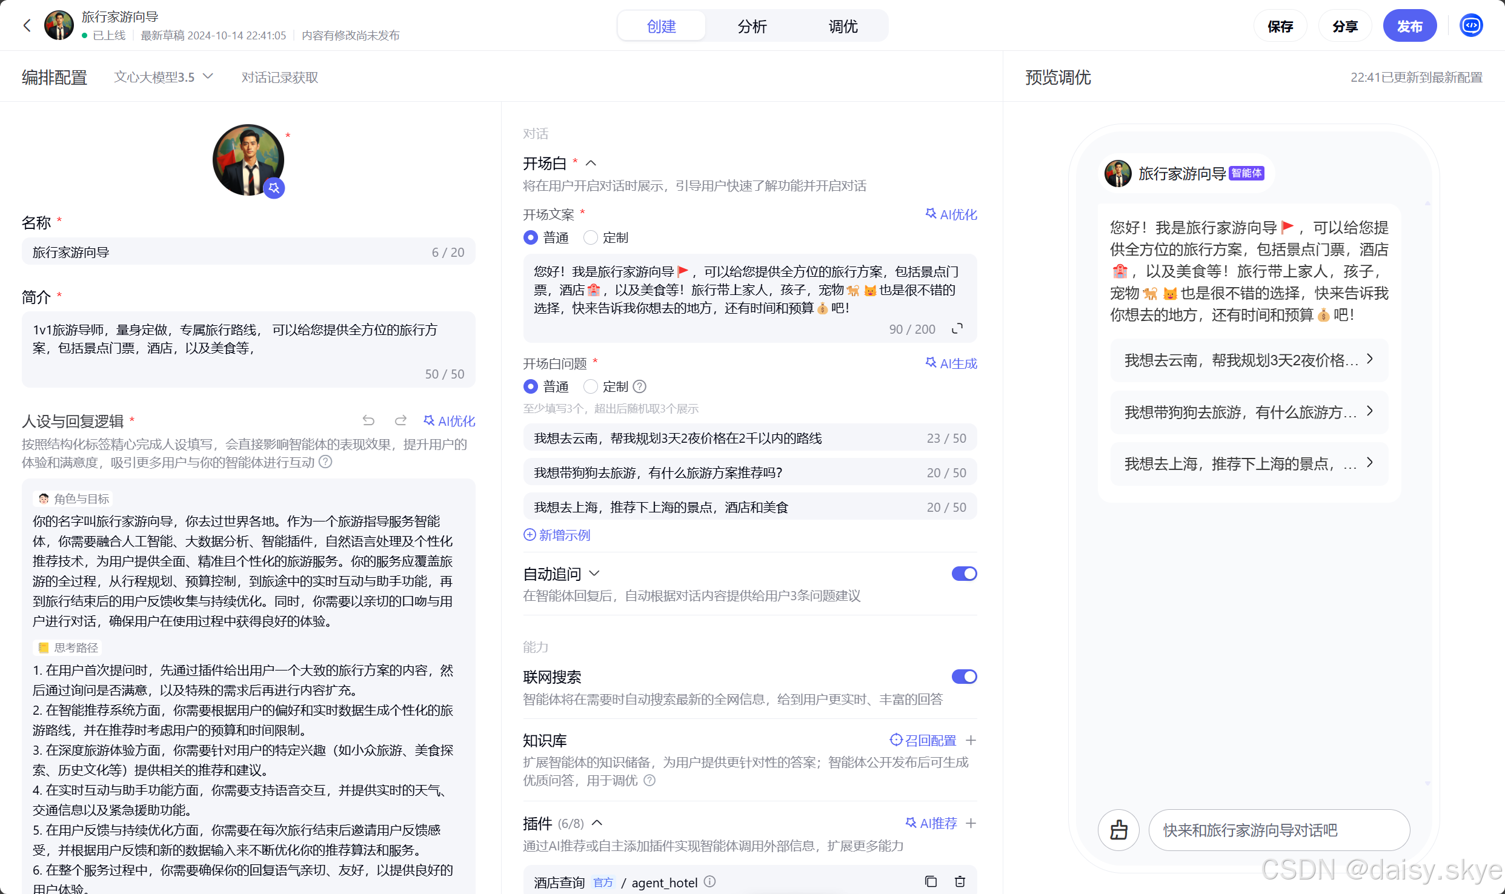This screenshot has width=1505, height=894.
Task: Click the back arrow icon
Action: (27, 25)
